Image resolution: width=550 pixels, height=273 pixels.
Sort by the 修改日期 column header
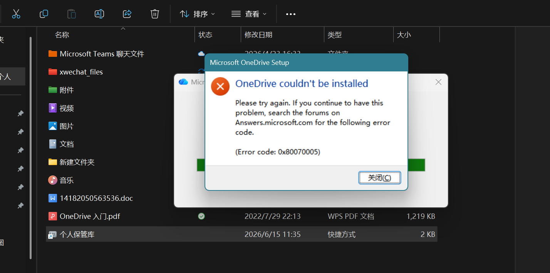(x=258, y=35)
